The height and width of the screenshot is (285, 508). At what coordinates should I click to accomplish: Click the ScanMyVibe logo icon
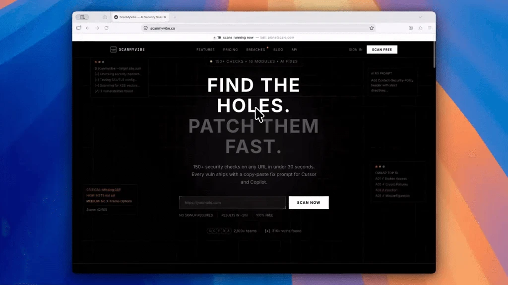[114, 49]
